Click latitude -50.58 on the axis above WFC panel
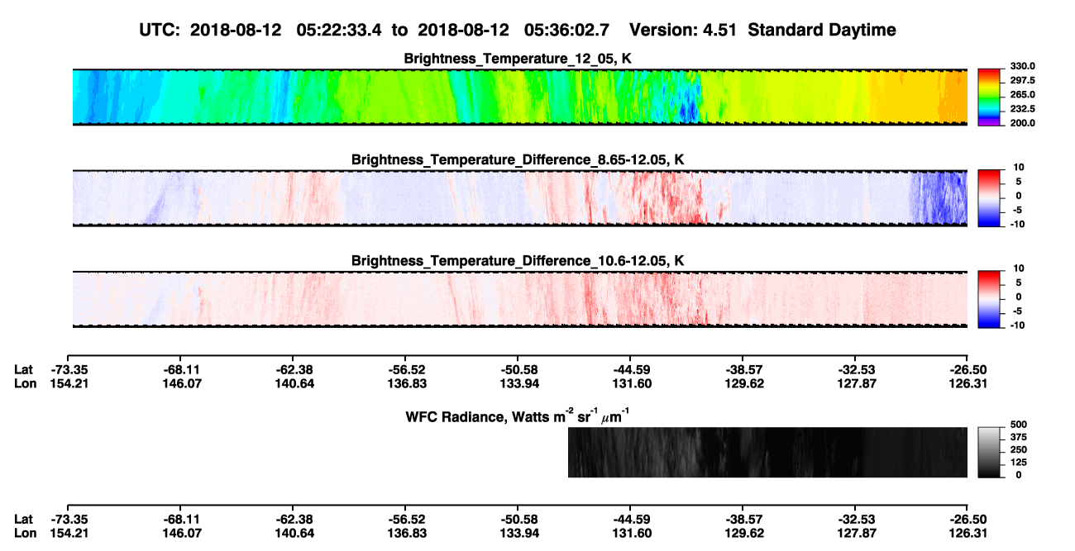 coord(518,370)
